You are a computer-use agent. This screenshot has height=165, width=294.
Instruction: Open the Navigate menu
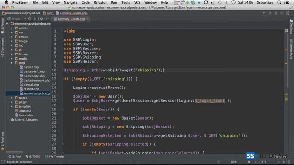[x=70, y=2]
